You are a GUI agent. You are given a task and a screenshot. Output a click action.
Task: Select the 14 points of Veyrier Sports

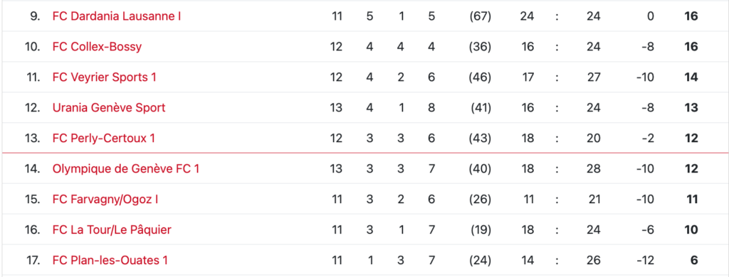[x=691, y=77]
